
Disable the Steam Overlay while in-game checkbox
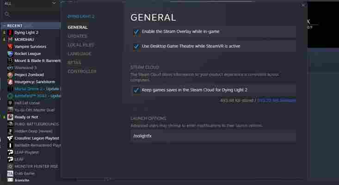click(x=136, y=32)
